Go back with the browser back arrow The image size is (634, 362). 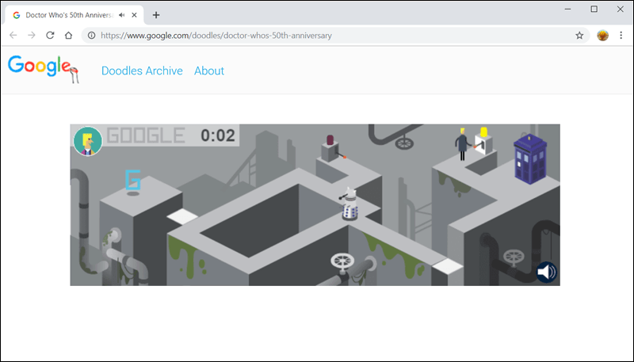[13, 36]
